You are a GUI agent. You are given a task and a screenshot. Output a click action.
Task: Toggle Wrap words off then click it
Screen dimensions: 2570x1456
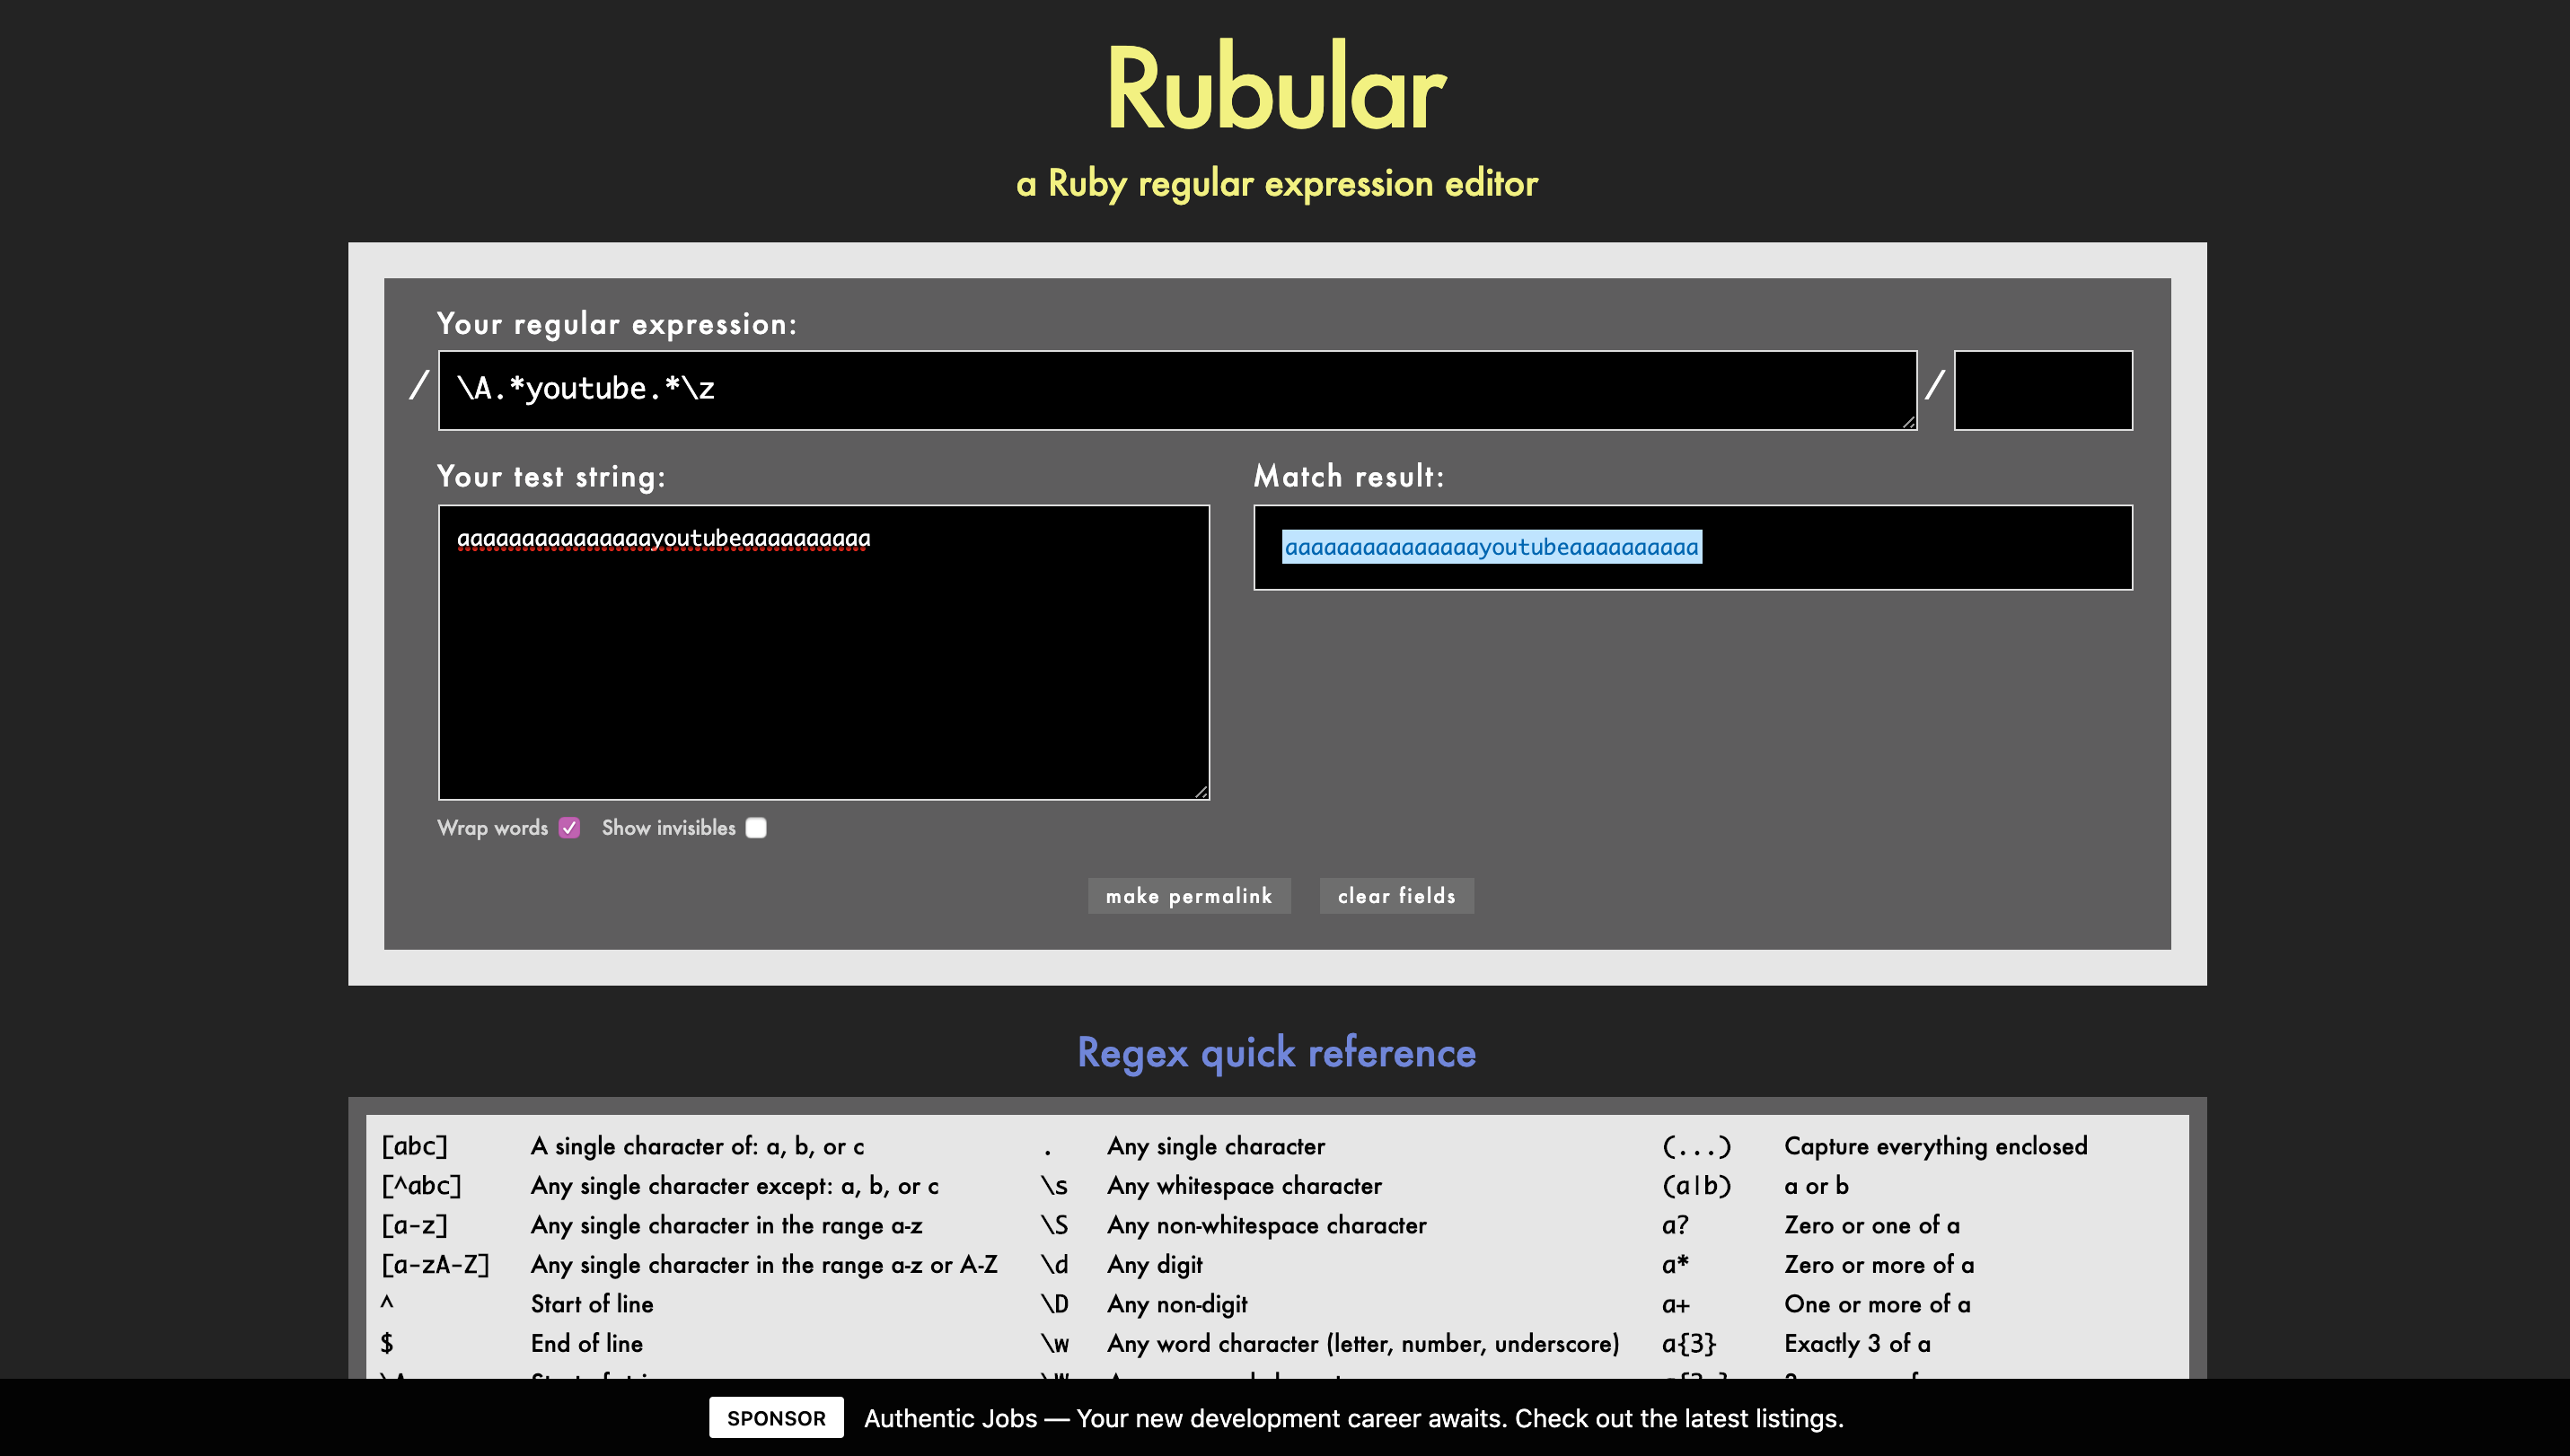coord(569,828)
